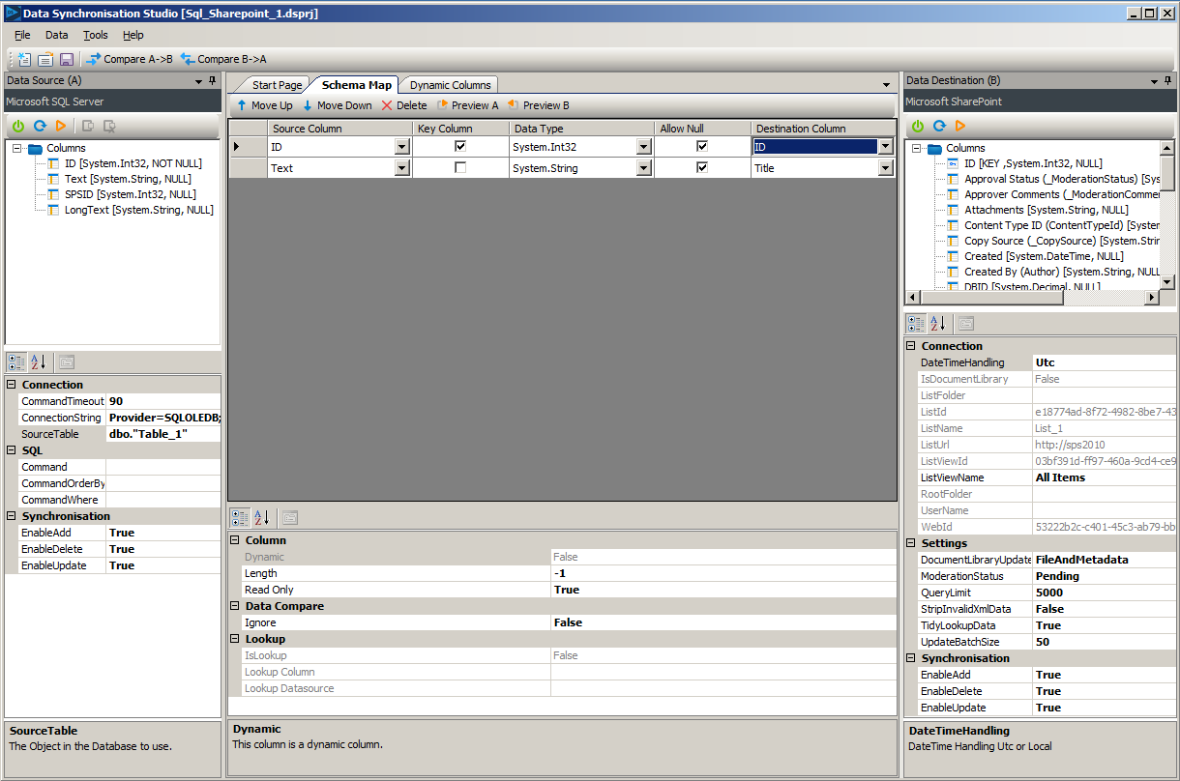Open Data Type dropdown for System.String row

coord(644,168)
